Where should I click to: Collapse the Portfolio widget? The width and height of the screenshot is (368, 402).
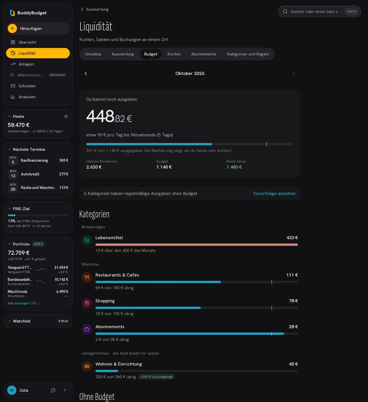tap(9, 244)
